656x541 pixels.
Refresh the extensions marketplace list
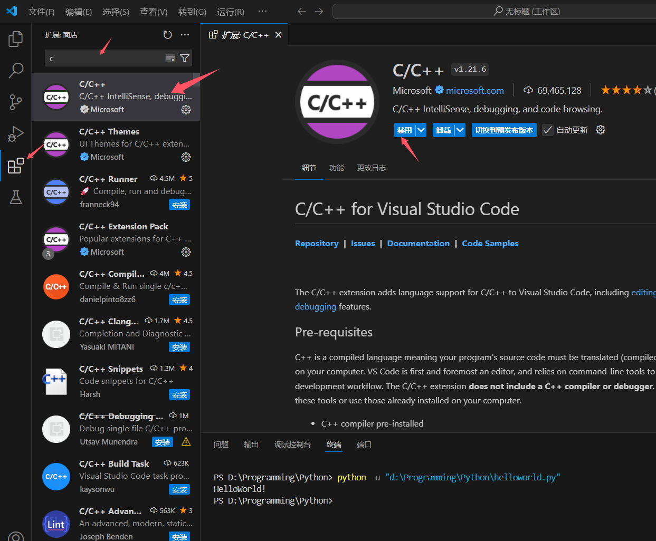tap(167, 35)
